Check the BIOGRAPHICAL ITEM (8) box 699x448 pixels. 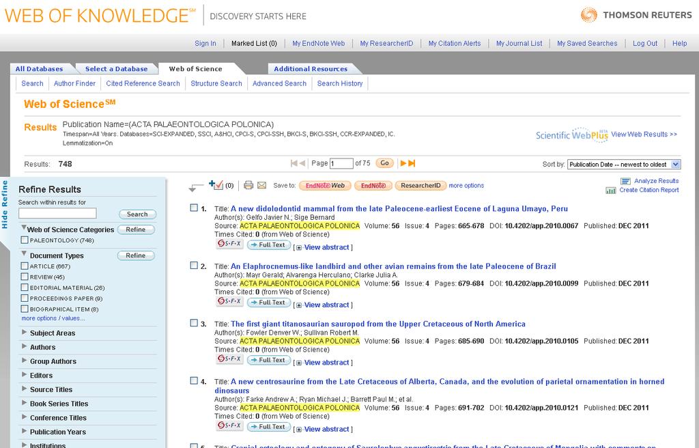(25, 309)
